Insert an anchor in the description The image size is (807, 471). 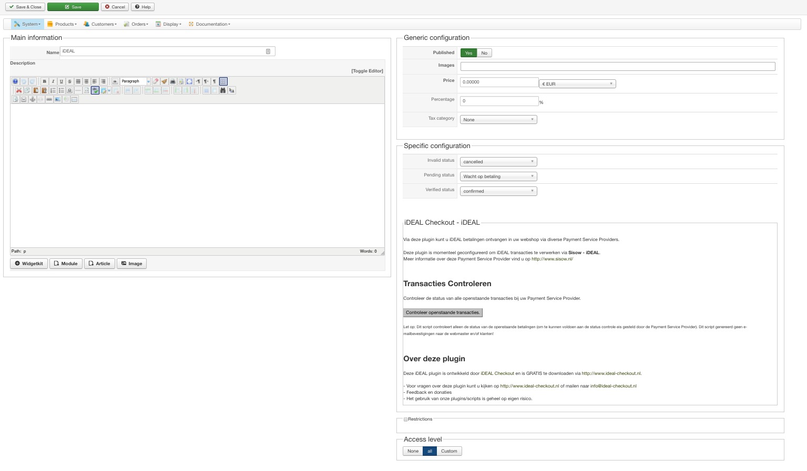pyautogui.click(x=33, y=99)
